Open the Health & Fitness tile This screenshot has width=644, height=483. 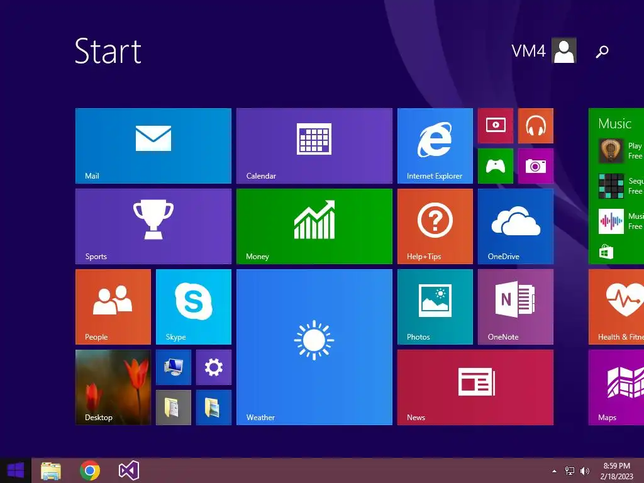click(x=616, y=307)
